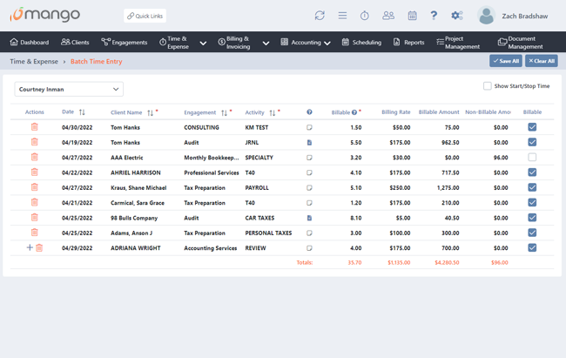Click Zach Bradshaw user name
The height and width of the screenshot is (358, 566).
(525, 16)
